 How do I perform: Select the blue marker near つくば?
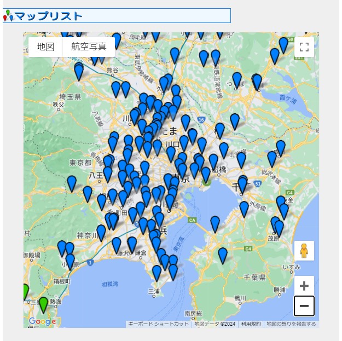pyautogui.click(x=237, y=79)
